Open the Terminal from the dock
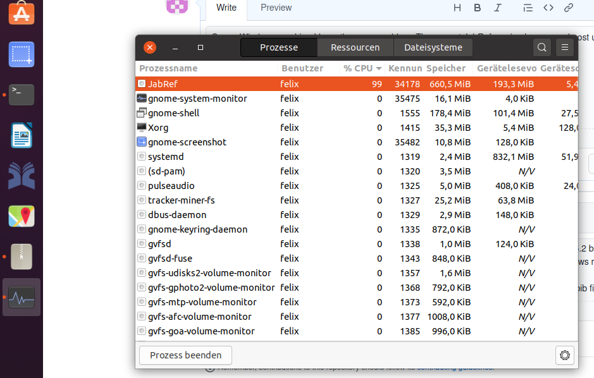 tap(22, 95)
